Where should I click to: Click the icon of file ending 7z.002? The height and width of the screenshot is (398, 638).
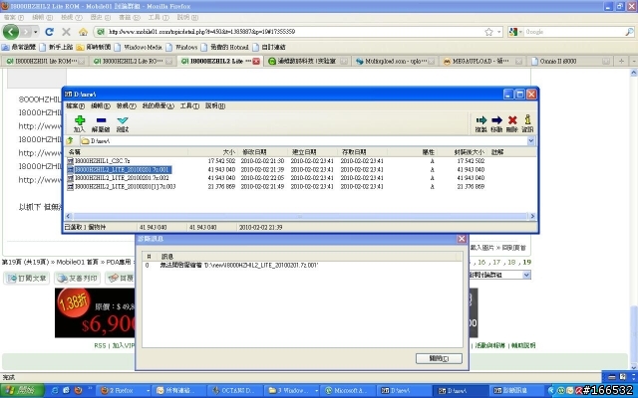71,178
